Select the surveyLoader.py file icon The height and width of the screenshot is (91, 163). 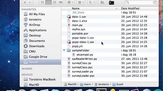(69, 72)
